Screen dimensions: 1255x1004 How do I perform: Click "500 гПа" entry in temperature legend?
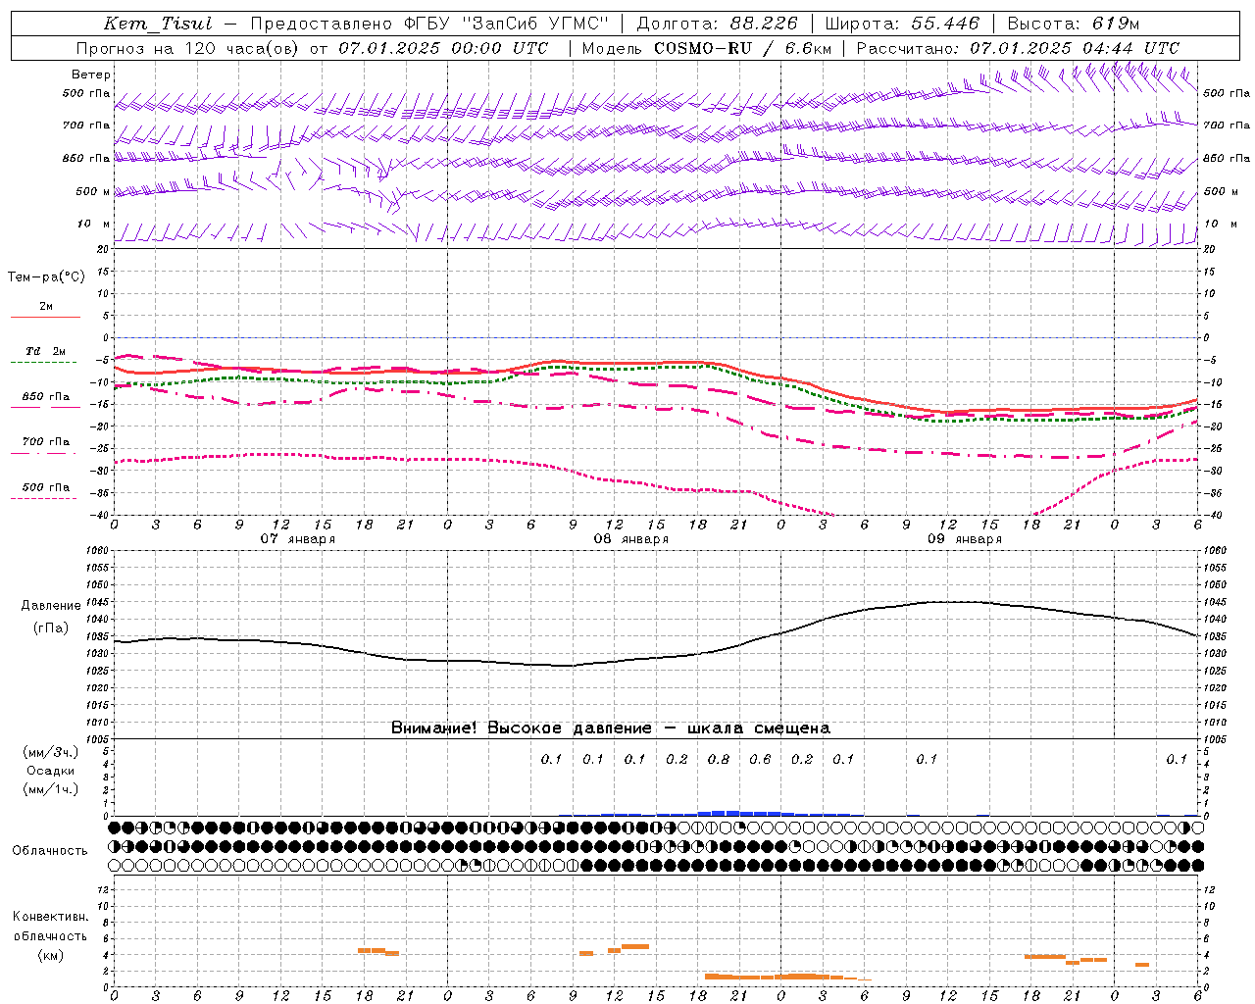pos(46,487)
